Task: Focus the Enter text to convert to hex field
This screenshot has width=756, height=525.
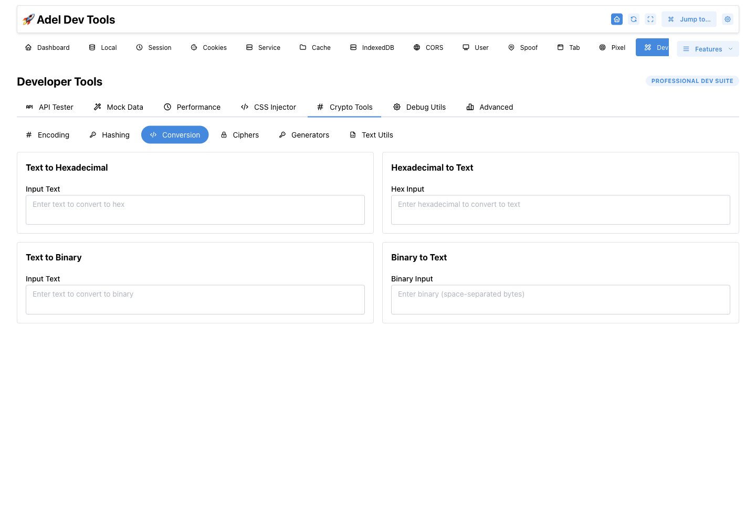Action: 195,210
